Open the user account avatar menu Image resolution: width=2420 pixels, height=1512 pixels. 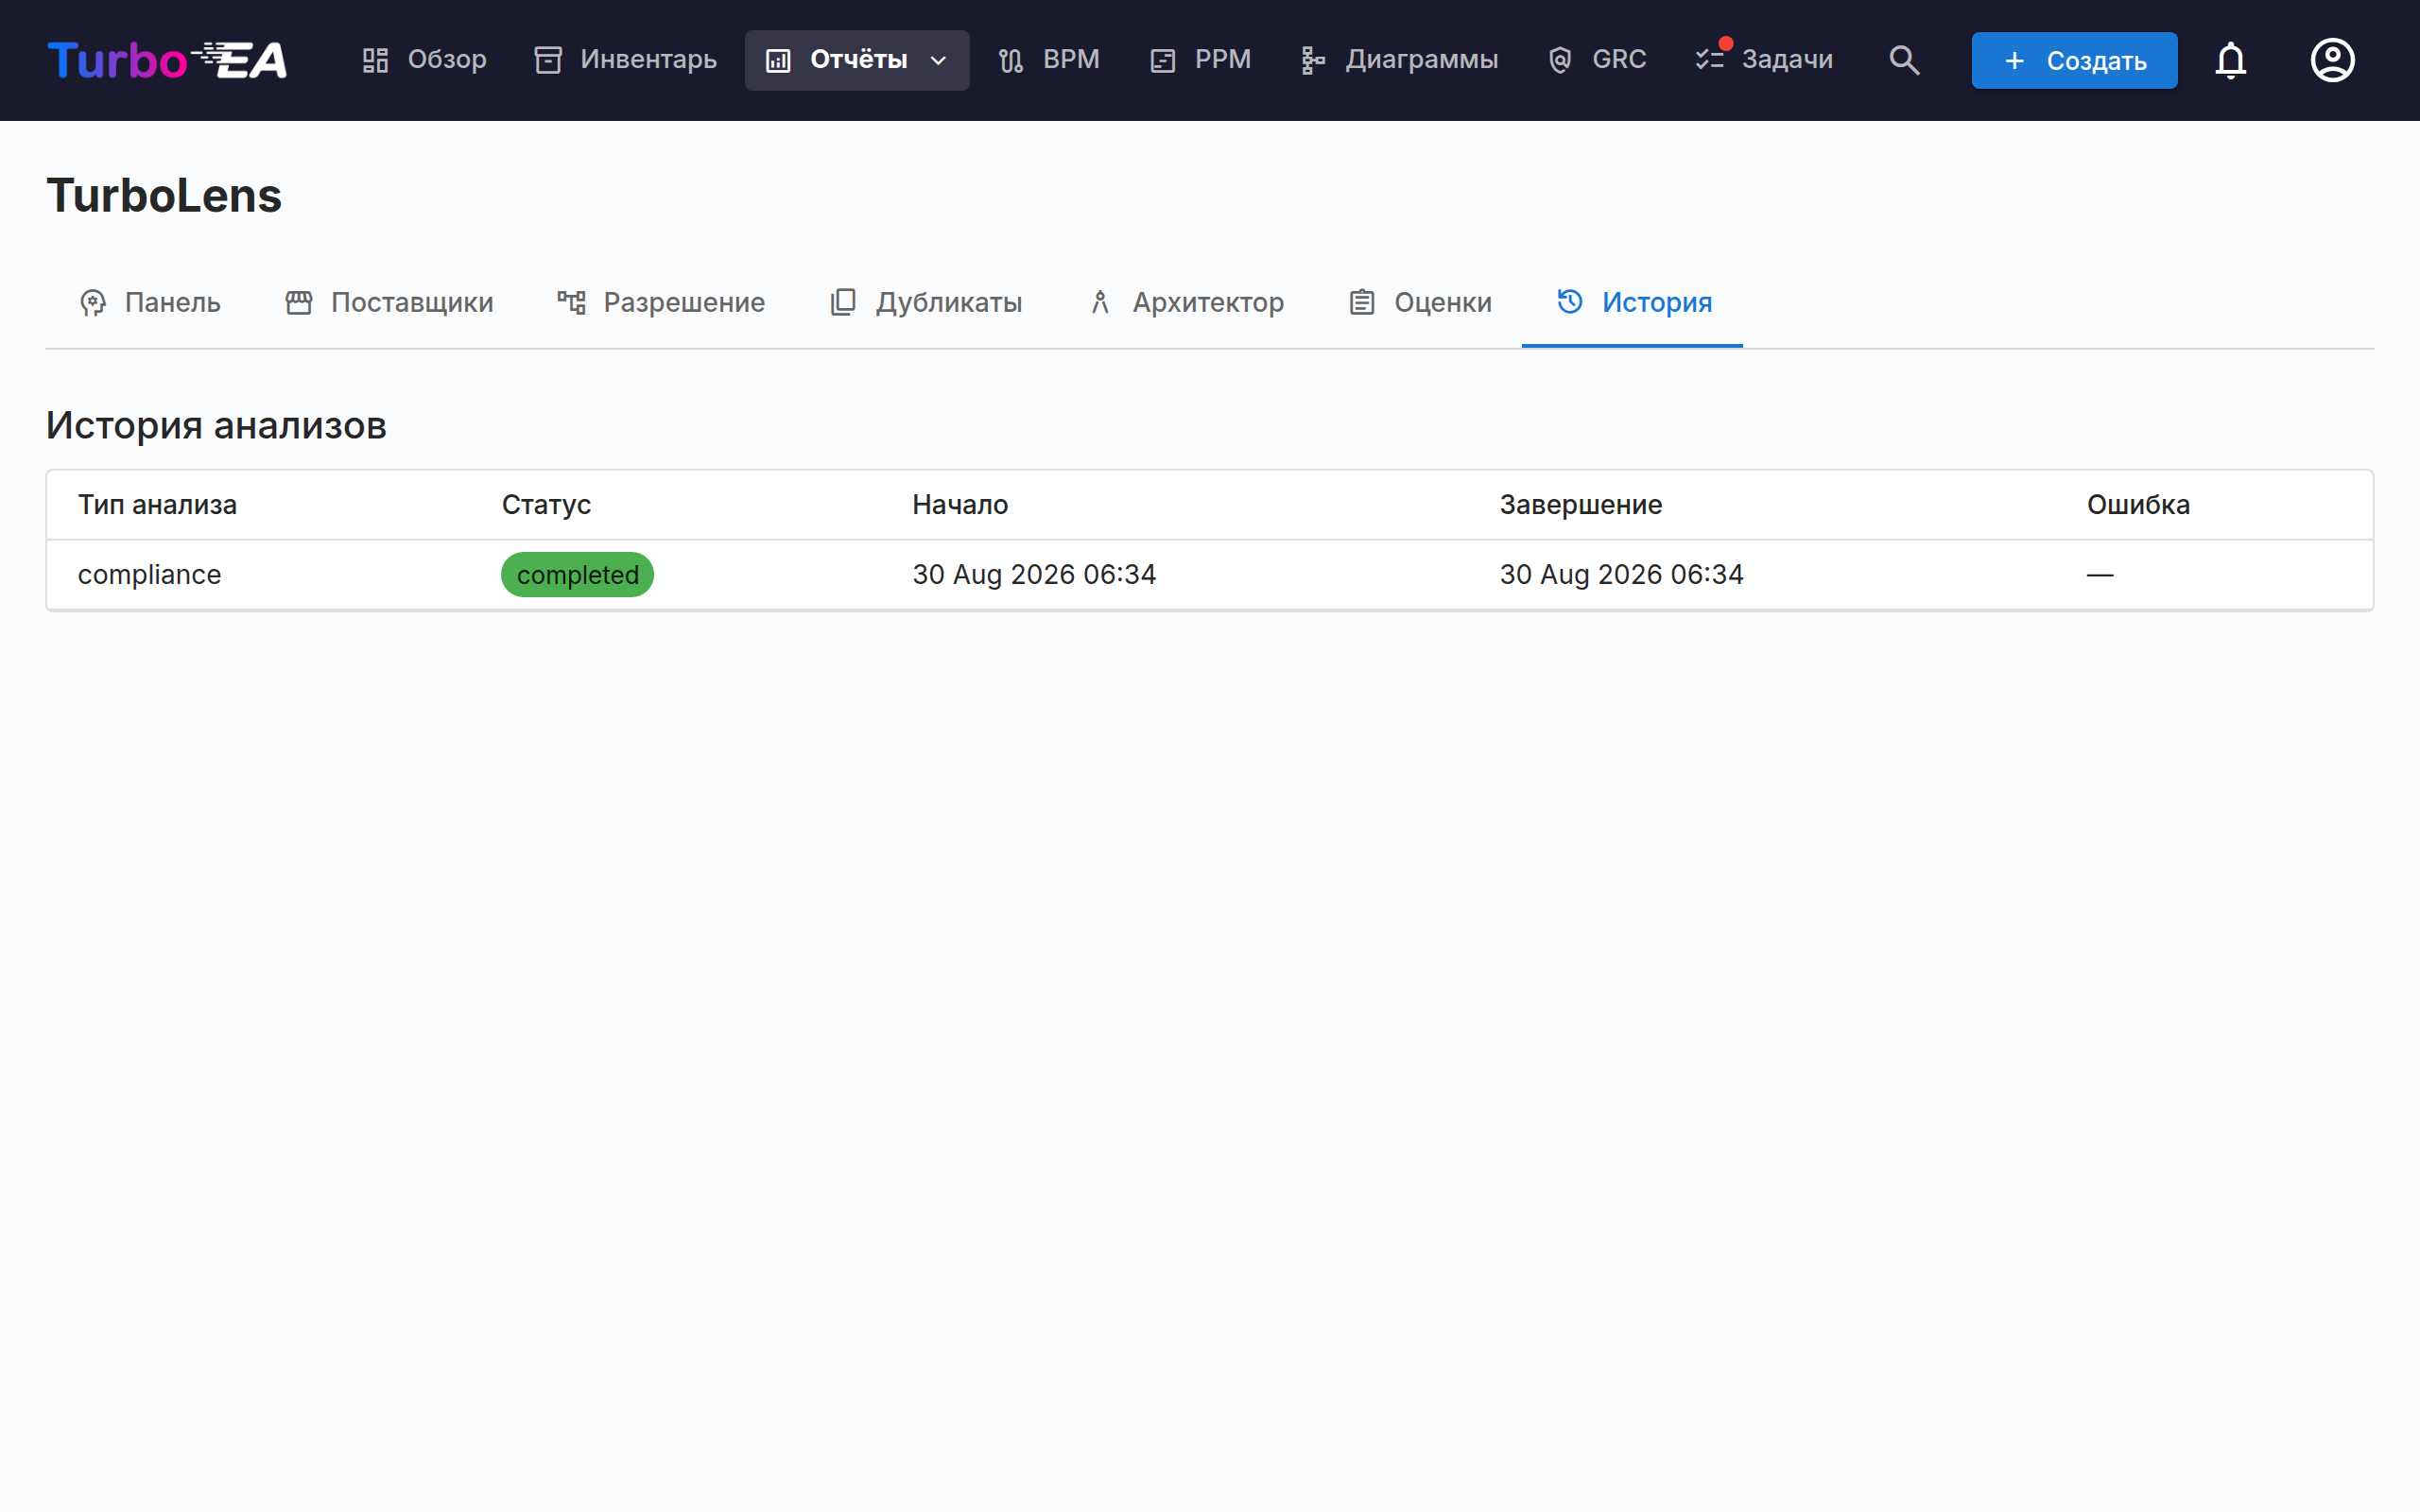point(2332,60)
